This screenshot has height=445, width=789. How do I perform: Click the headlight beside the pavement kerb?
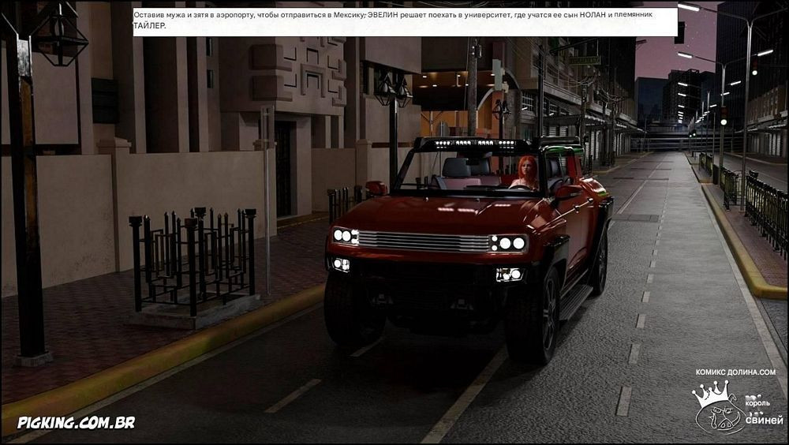344,235
